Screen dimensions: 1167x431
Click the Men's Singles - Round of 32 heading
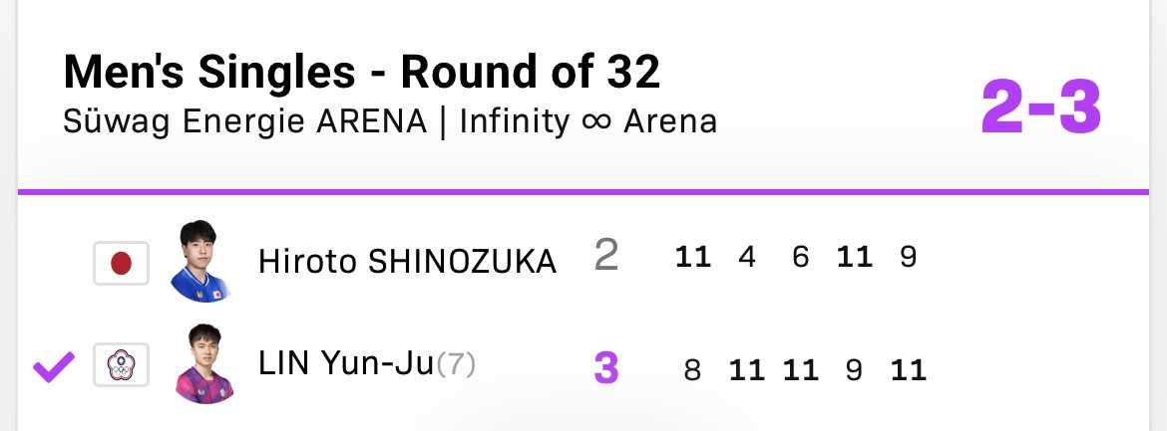[x=361, y=74]
